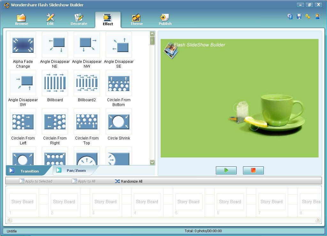Select Story Board slot 7
Image resolution: width=327 pixels, height=236 pixels.
[x=272, y=202]
